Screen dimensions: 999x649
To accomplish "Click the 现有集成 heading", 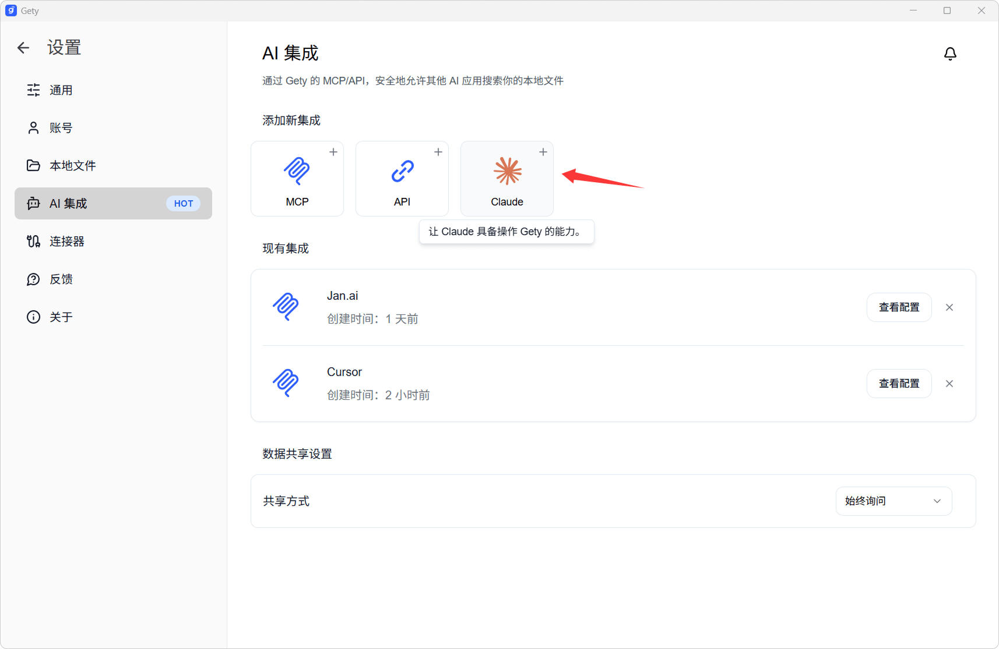I will tap(286, 249).
